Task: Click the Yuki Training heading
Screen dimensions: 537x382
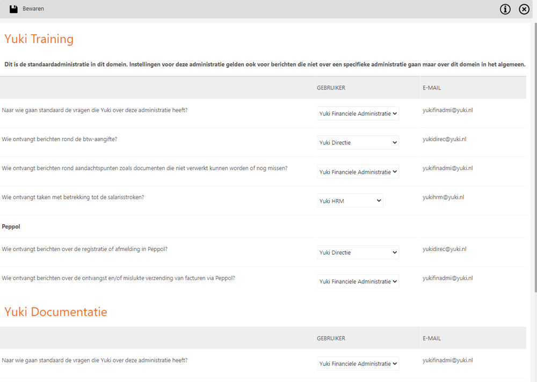Action: pos(39,39)
